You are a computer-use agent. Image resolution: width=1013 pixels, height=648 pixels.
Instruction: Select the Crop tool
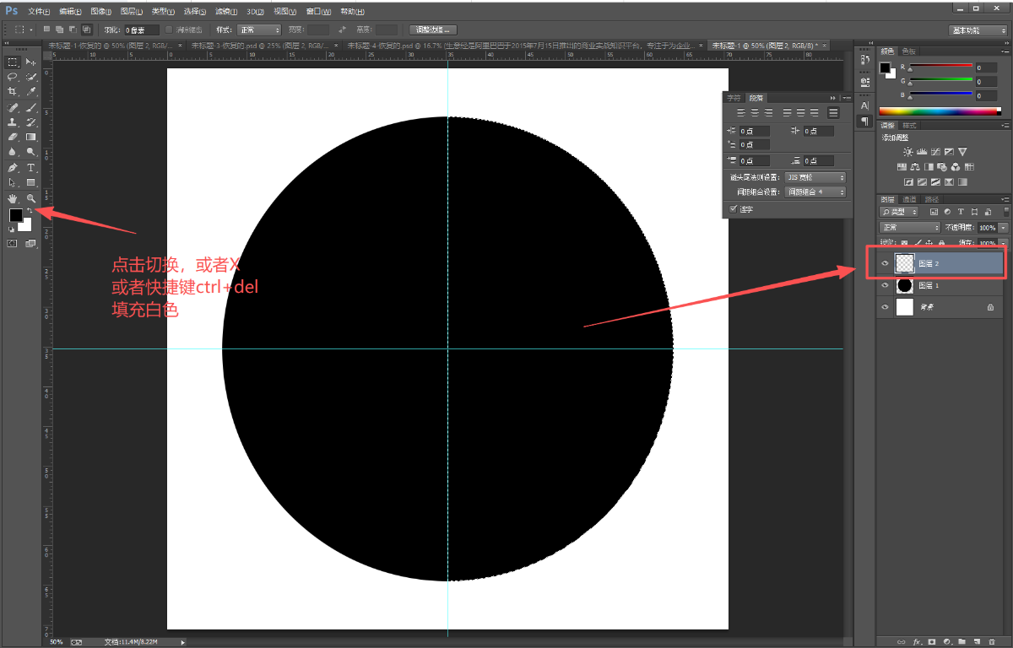(13, 91)
